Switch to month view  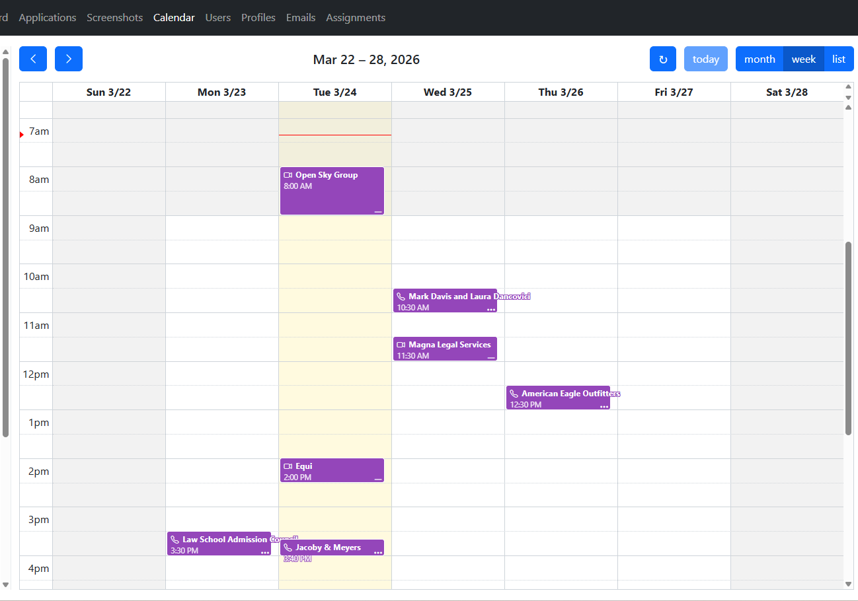(759, 59)
